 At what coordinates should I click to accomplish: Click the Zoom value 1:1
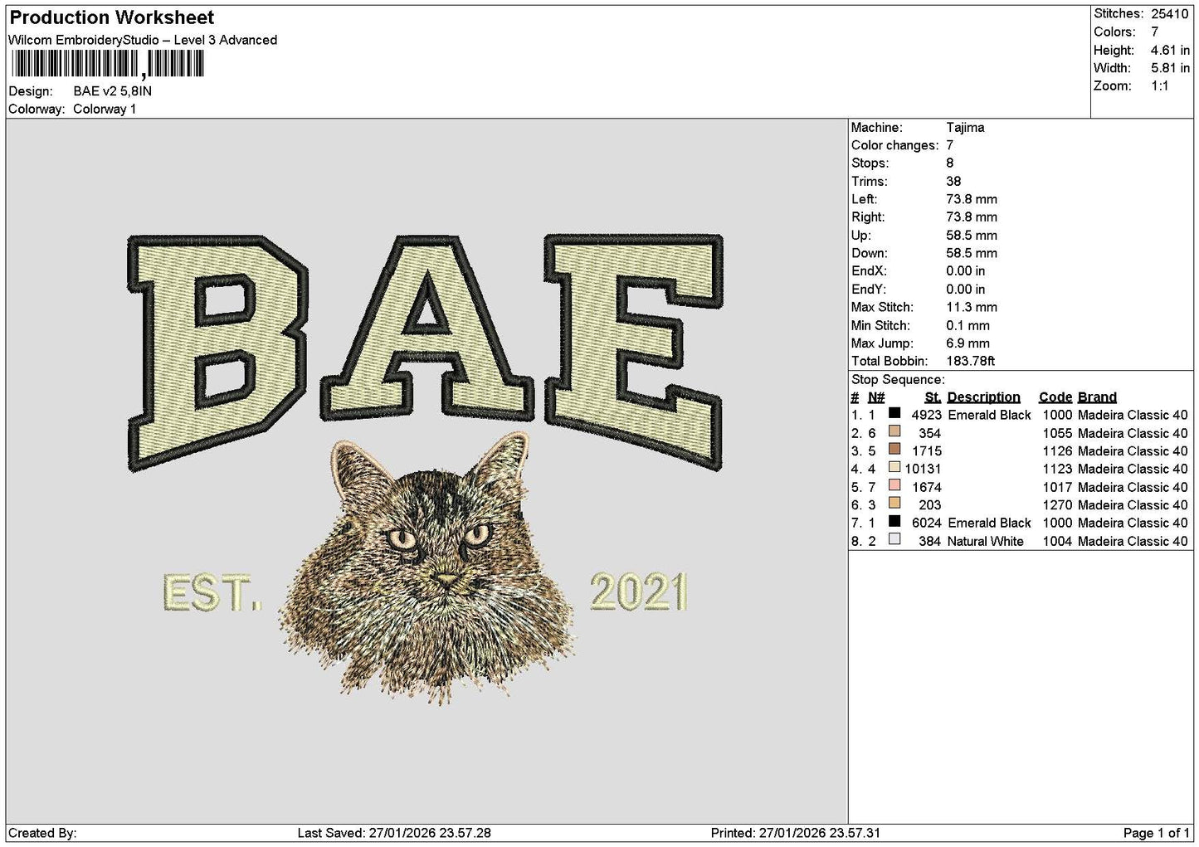pos(1159,86)
